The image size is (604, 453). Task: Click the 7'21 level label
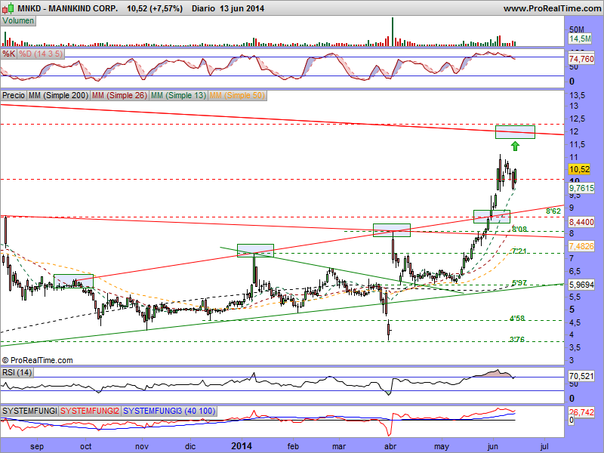(519, 251)
